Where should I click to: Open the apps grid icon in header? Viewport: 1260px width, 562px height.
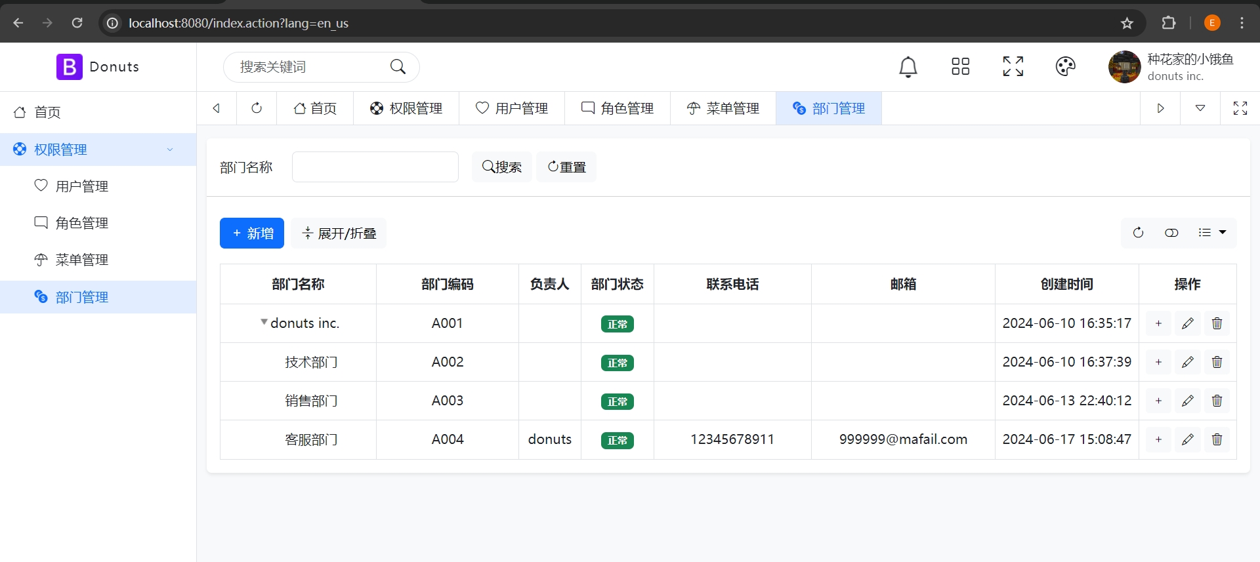pyautogui.click(x=960, y=67)
